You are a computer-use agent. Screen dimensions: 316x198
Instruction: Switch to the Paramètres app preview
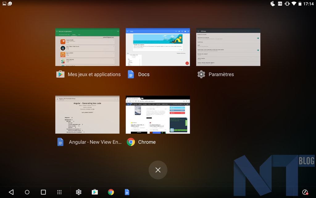[228, 47]
